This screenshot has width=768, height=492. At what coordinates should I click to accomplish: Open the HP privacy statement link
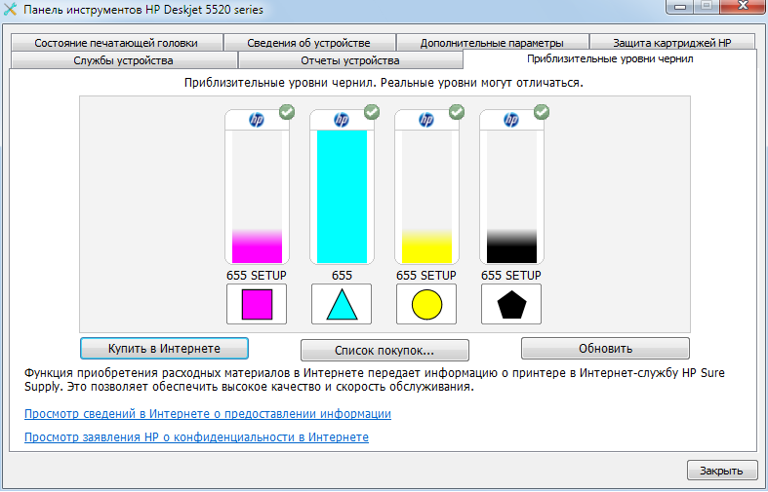196,437
